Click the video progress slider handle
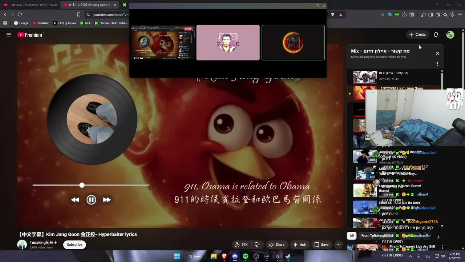The width and height of the screenshot is (465, 262). coord(82,185)
